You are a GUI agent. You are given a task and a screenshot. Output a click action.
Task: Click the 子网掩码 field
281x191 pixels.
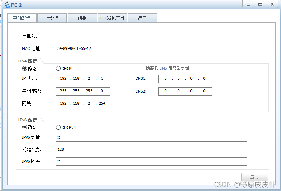point(83,91)
